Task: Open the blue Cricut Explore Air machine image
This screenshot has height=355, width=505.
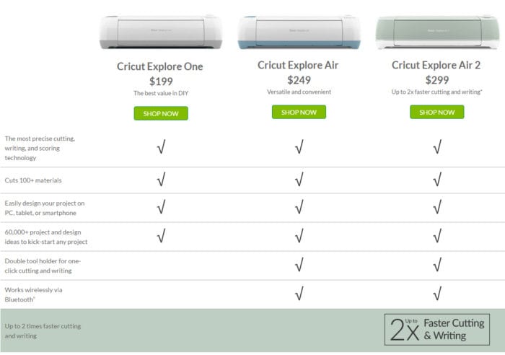Action: pyautogui.click(x=299, y=32)
